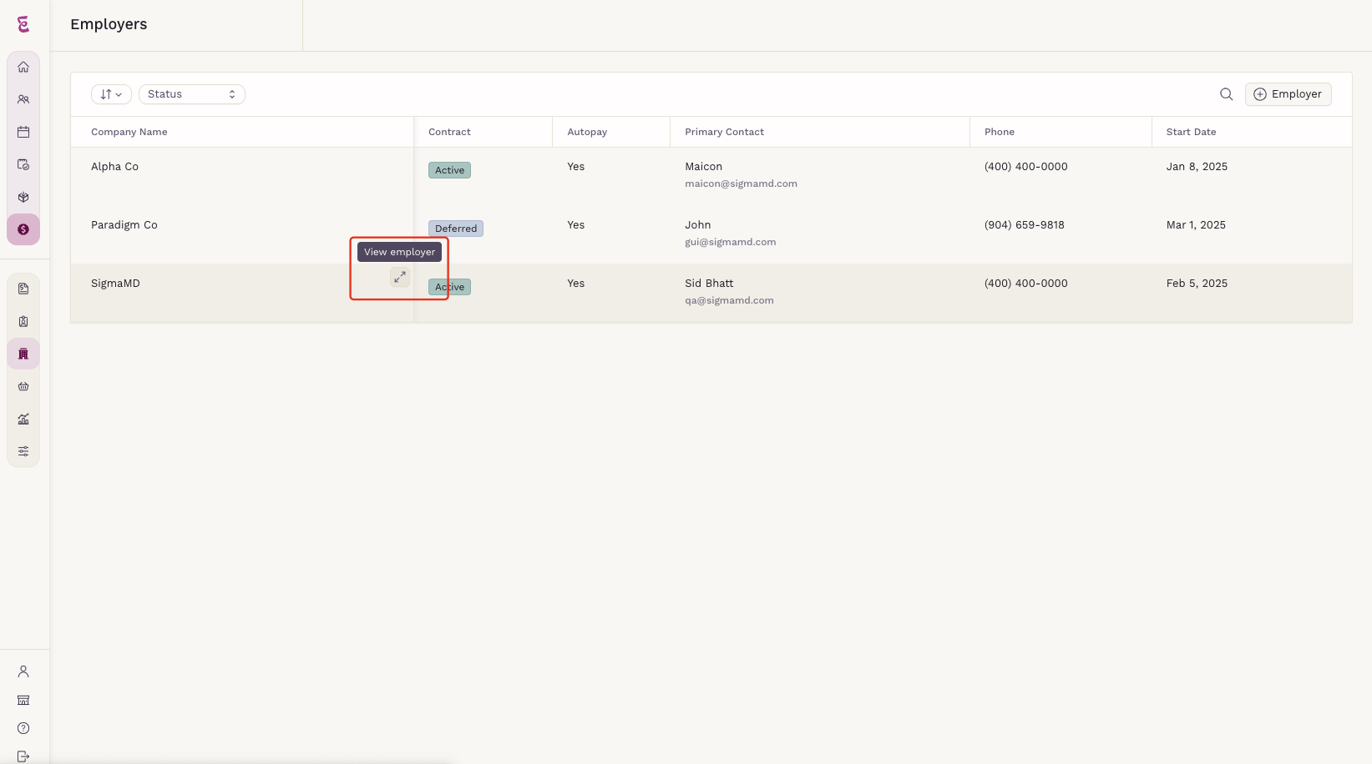Click the Deferred badge for Paradigm Co

click(x=456, y=229)
